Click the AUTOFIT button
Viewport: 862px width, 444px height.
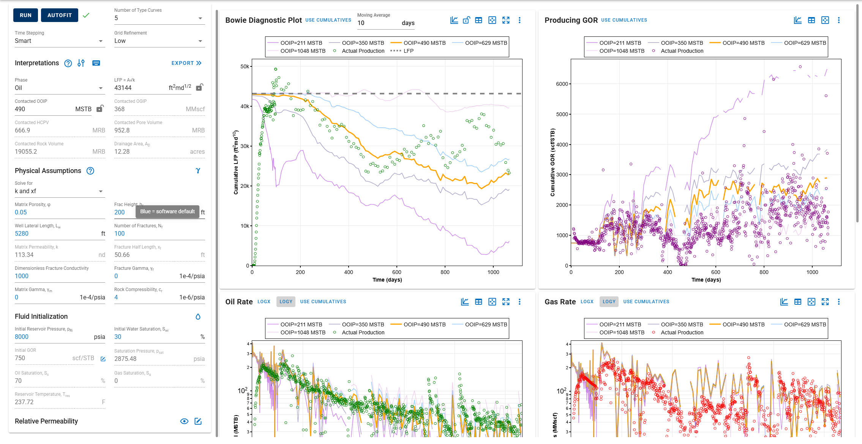click(60, 15)
